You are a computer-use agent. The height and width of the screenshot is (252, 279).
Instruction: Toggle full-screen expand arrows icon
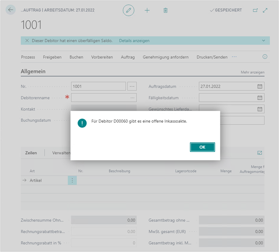(265, 10)
